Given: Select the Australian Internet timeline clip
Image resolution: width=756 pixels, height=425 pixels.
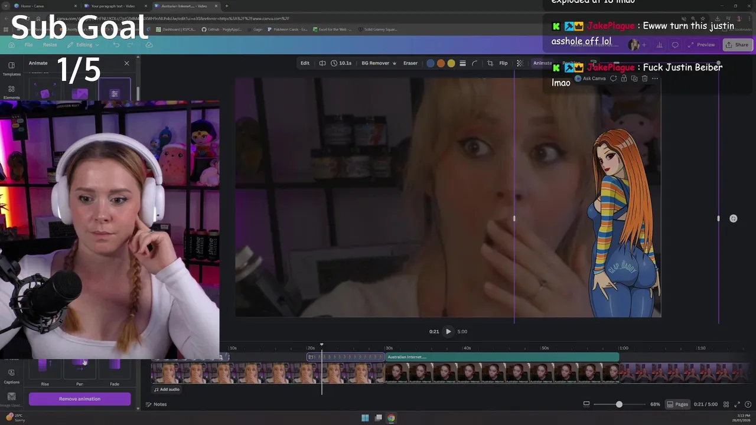Looking at the screenshot, I should (x=502, y=357).
